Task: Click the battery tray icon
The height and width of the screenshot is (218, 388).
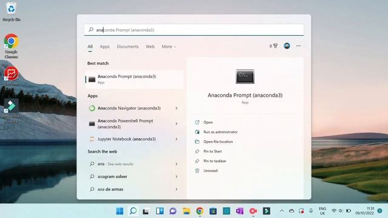Action: [x=349, y=211]
